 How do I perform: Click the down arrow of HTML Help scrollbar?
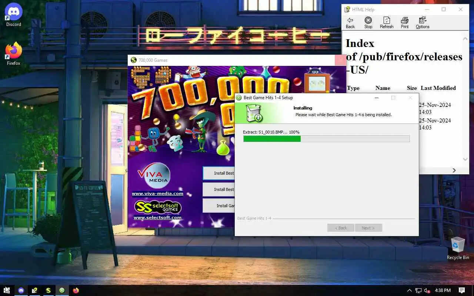465,159
